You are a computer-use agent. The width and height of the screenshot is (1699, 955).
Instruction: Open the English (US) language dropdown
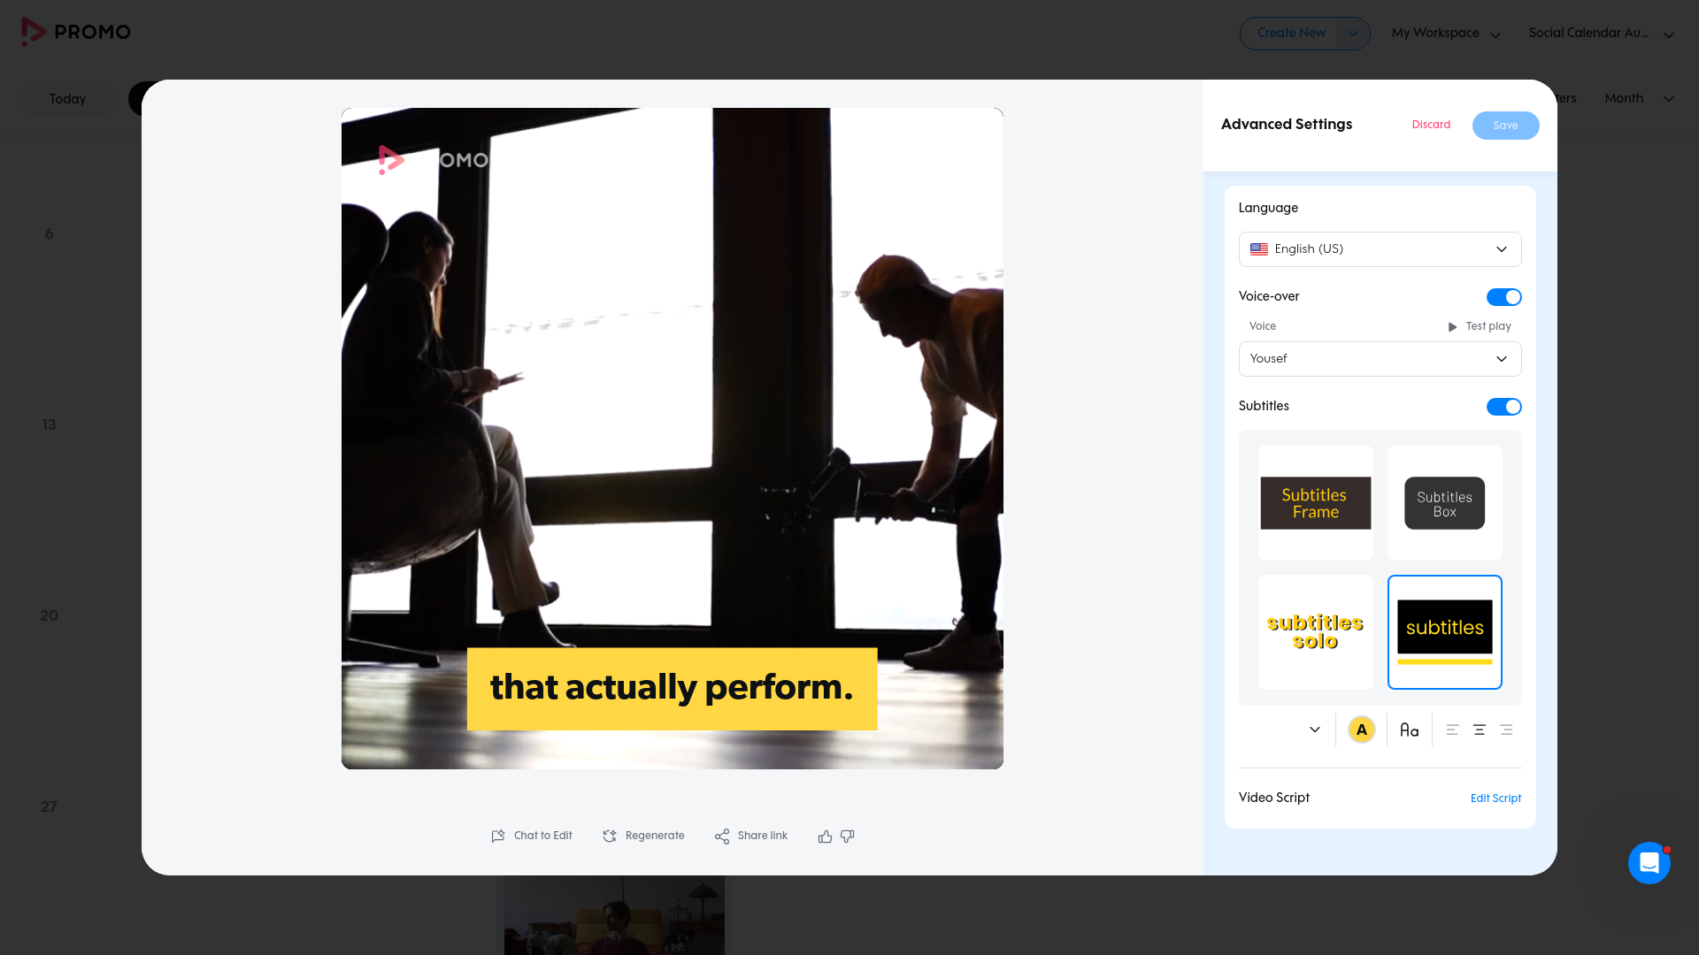coord(1380,249)
